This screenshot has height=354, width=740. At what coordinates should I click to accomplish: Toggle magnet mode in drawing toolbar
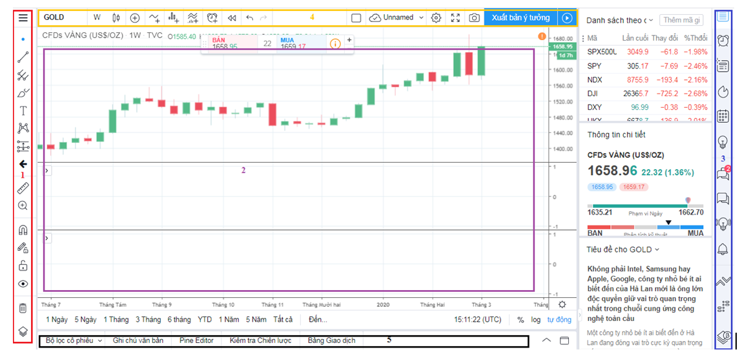click(x=23, y=230)
